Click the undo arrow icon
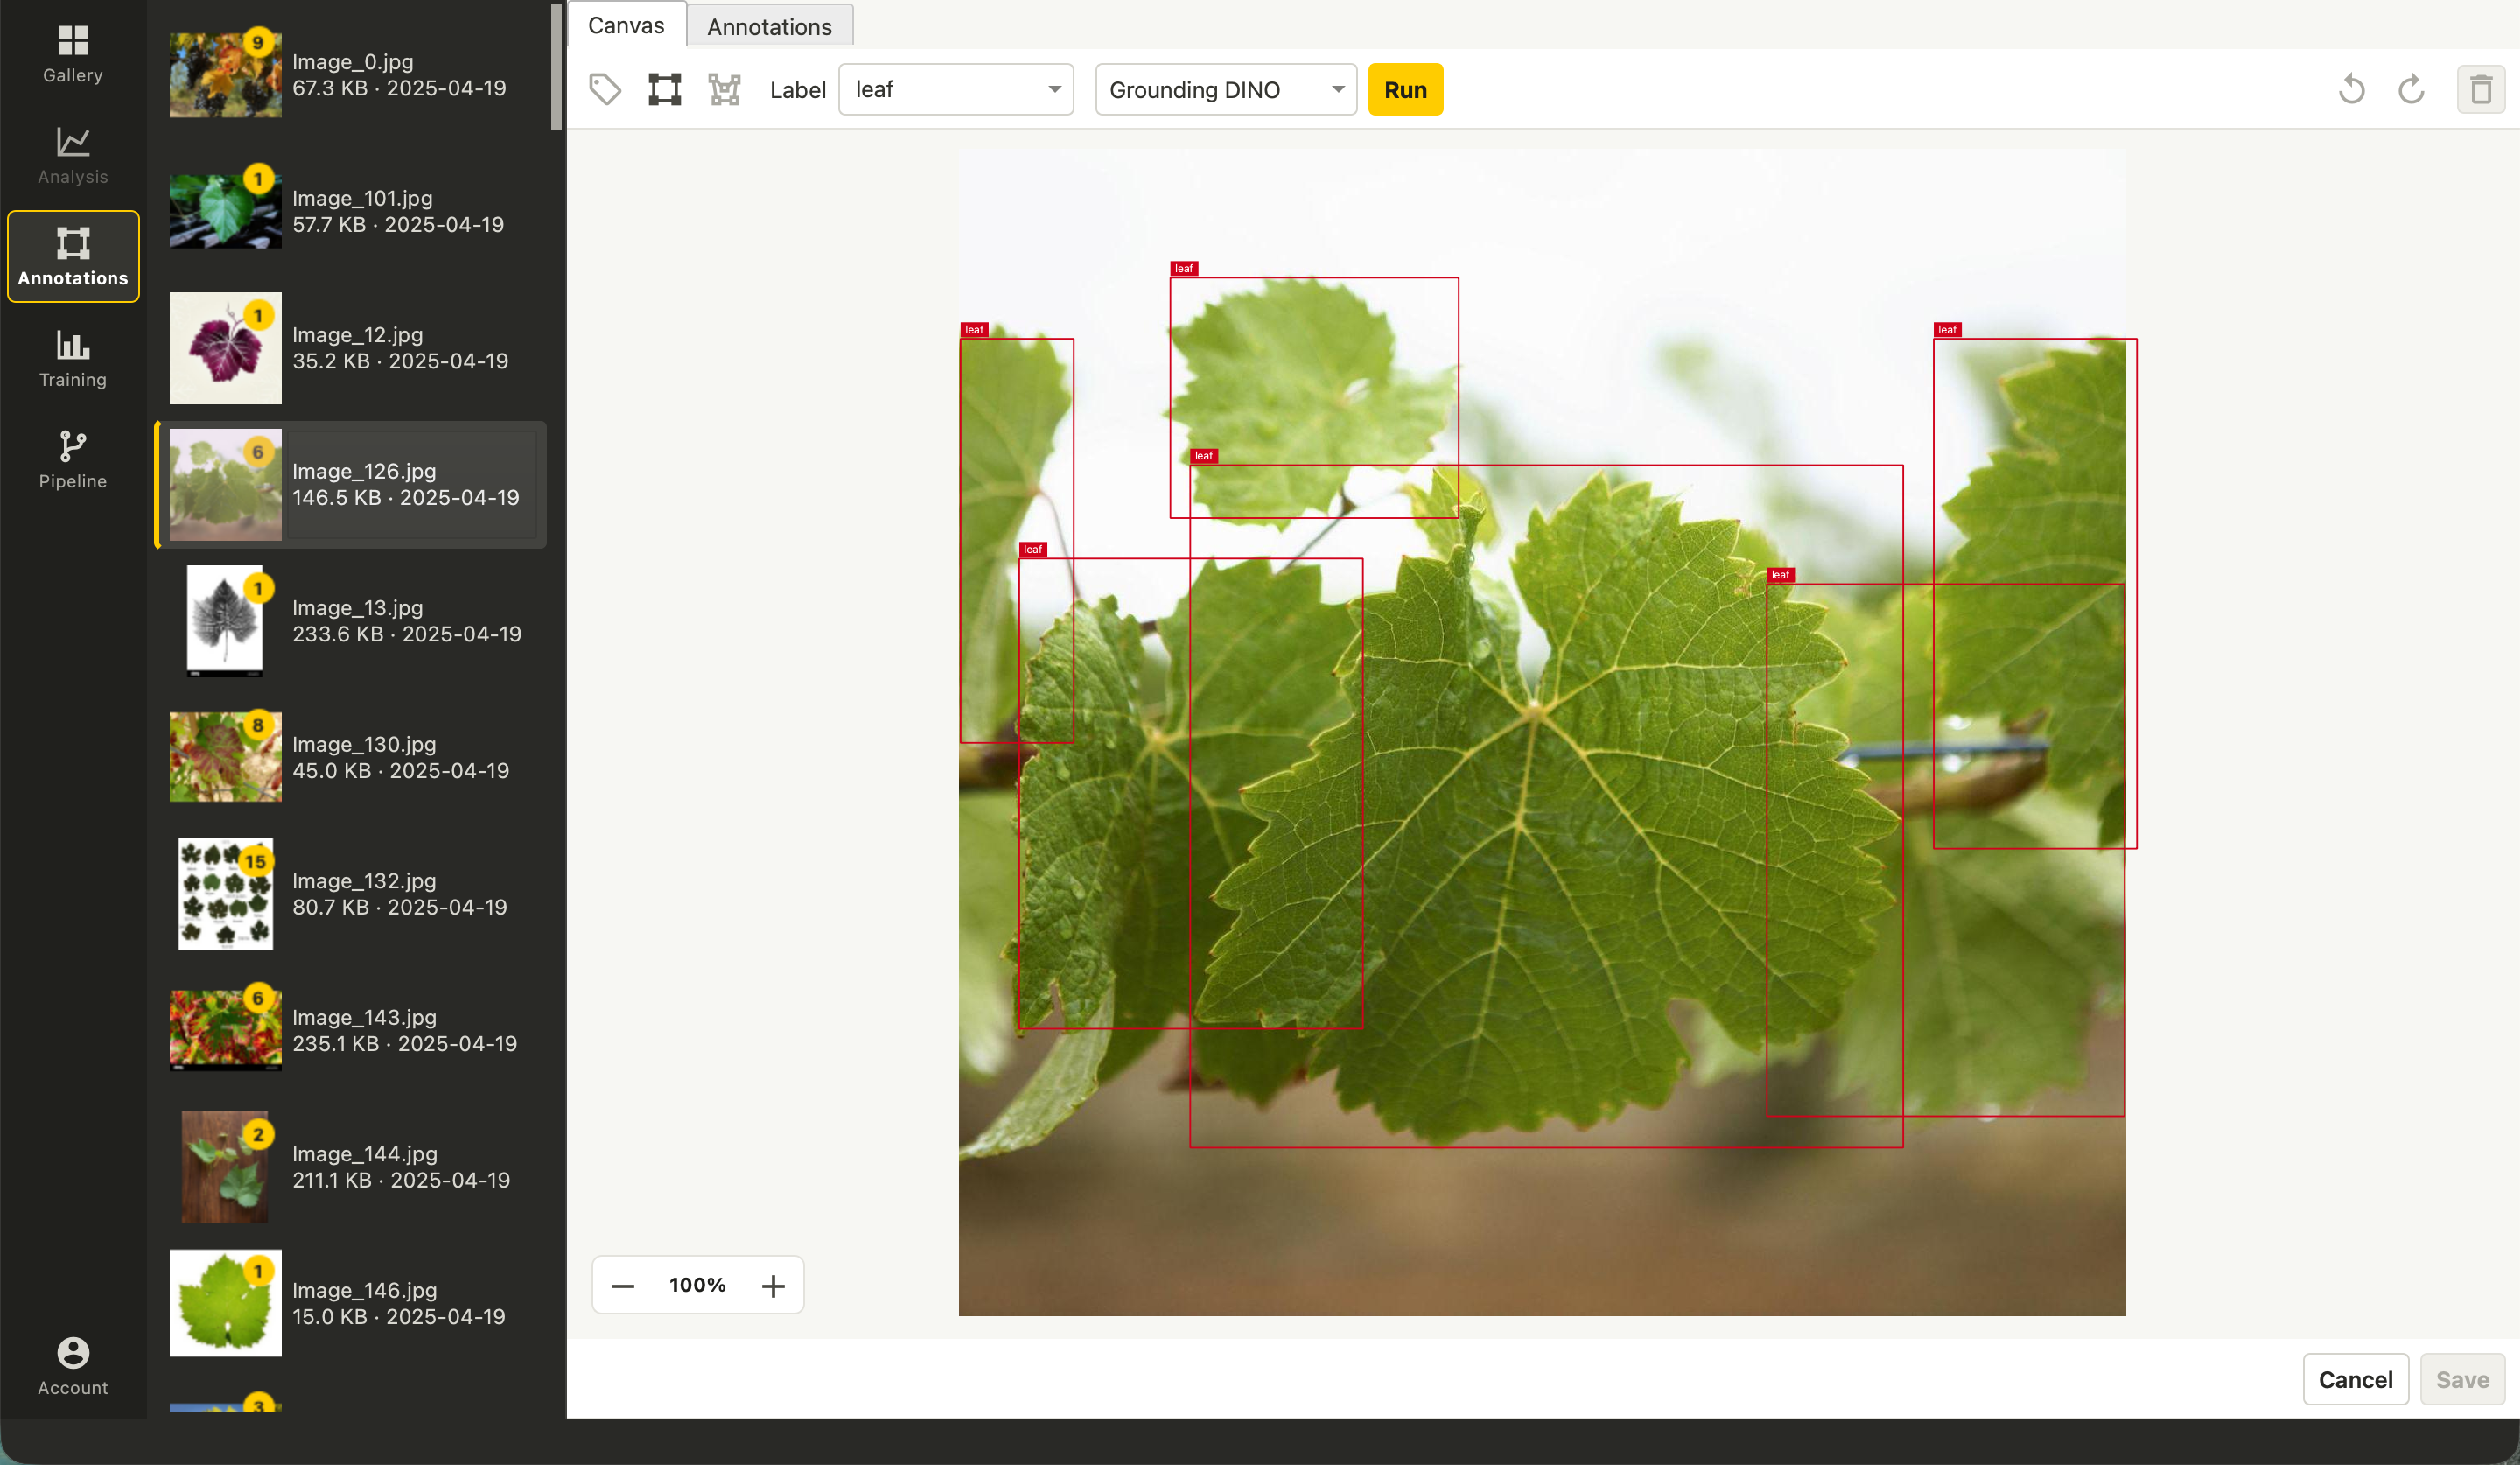 pyautogui.click(x=2352, y=90)
